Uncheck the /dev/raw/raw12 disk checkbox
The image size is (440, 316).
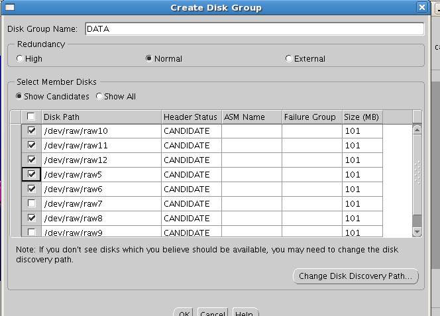[32, 160]
